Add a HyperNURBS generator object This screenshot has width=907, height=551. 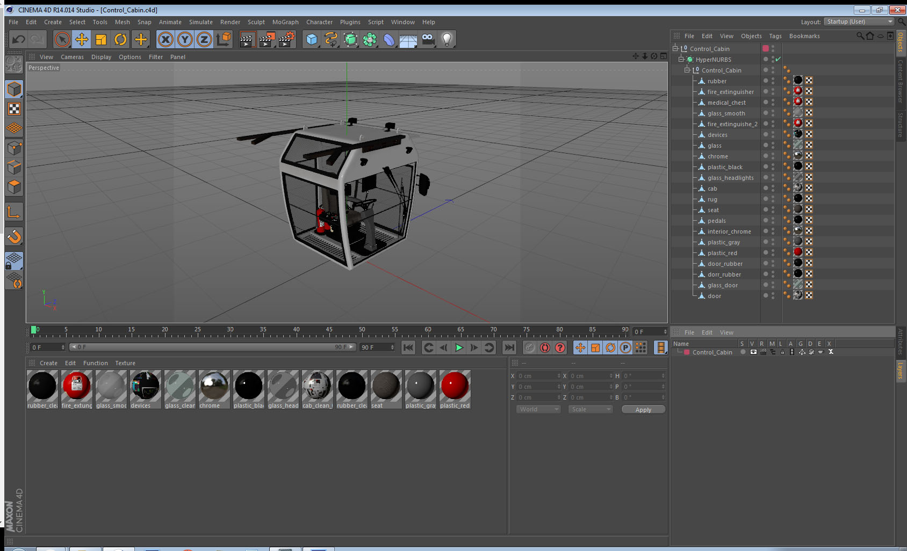pyautogui.click(x=350, y=39)
